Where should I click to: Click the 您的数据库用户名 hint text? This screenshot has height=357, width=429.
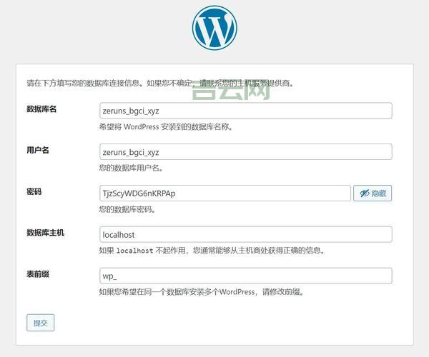pyautogui.click(x=131, y=169)
